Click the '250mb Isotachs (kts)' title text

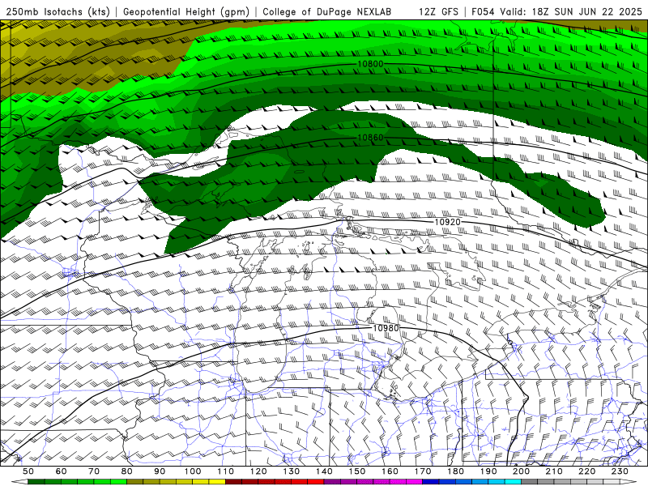[58, 11]
